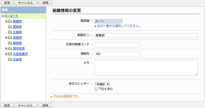Collapse the ルート tree node
205x108 pixels.
pyautogui.click(x=3, y=16)
